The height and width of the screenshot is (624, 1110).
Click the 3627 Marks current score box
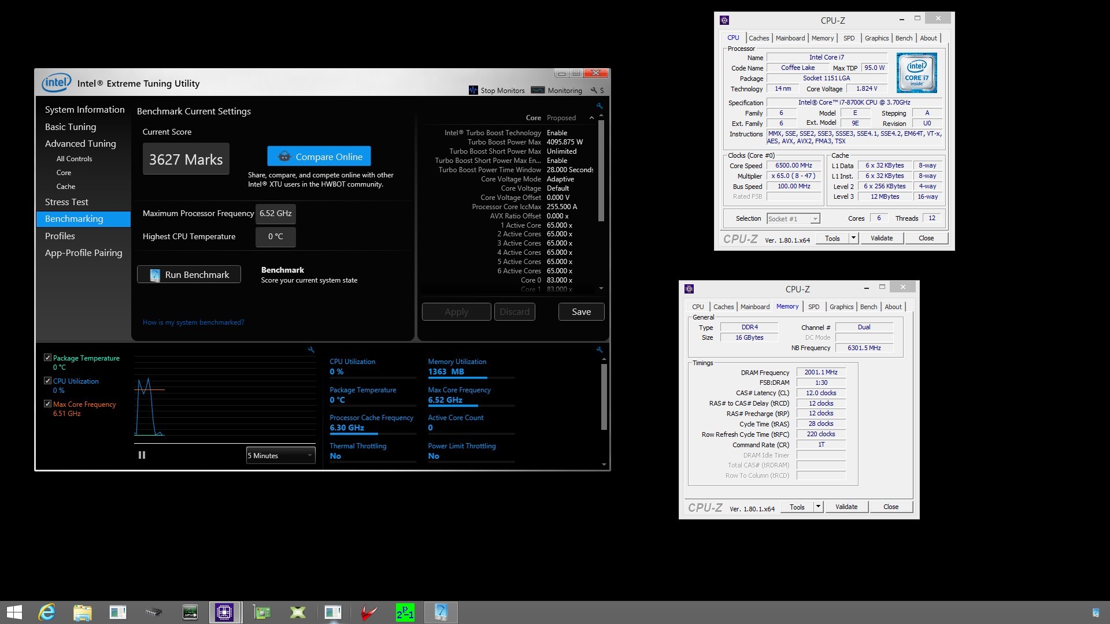click(186, 159)
